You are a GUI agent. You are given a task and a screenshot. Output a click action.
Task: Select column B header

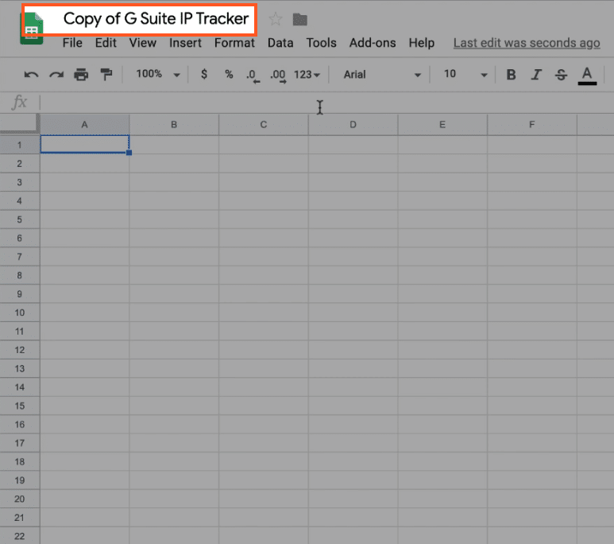[x=174, y=125]
